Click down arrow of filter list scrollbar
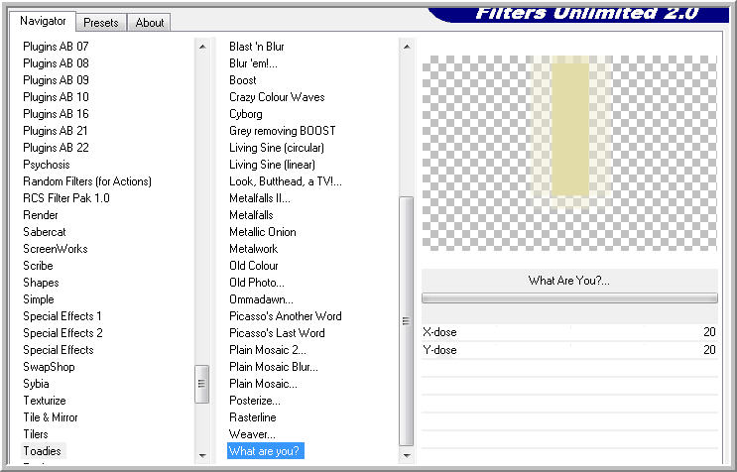Image resolution: width=737 pixels, height=472 pixels. point(407,455)
